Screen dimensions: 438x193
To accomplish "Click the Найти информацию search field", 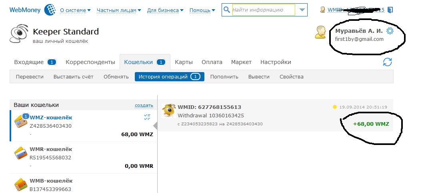I will [264, 10].
